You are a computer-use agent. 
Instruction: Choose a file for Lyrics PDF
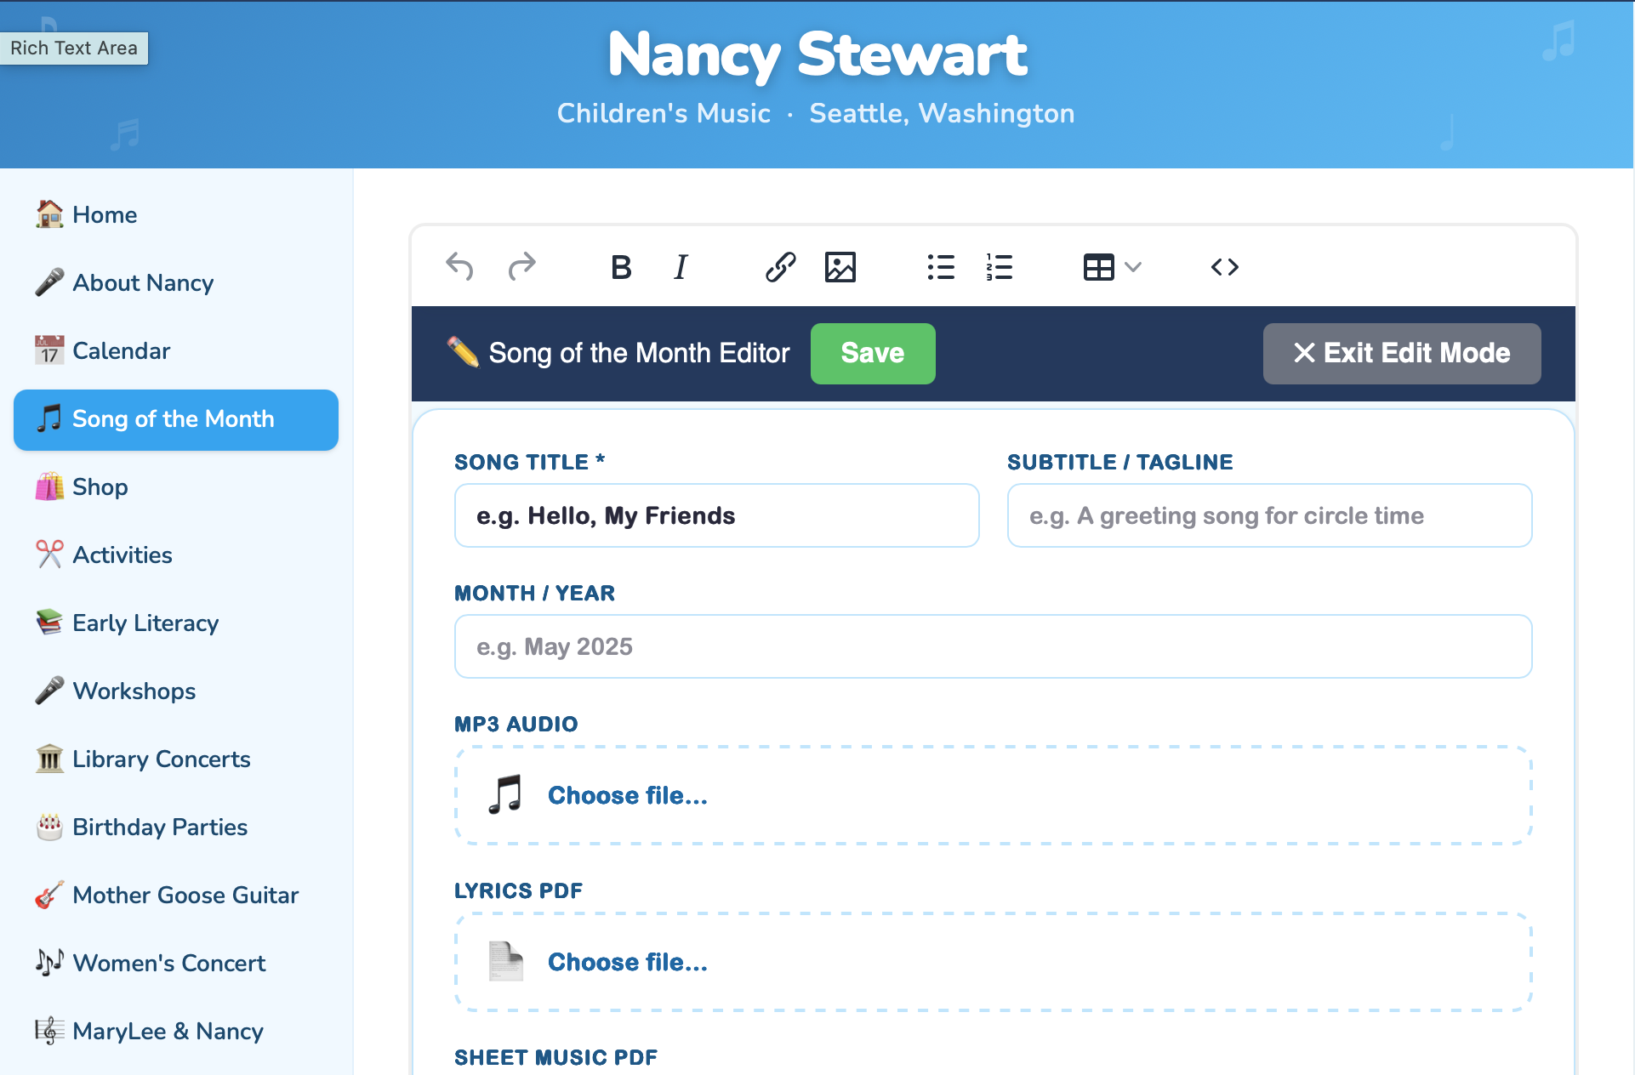tap(627, 962)
